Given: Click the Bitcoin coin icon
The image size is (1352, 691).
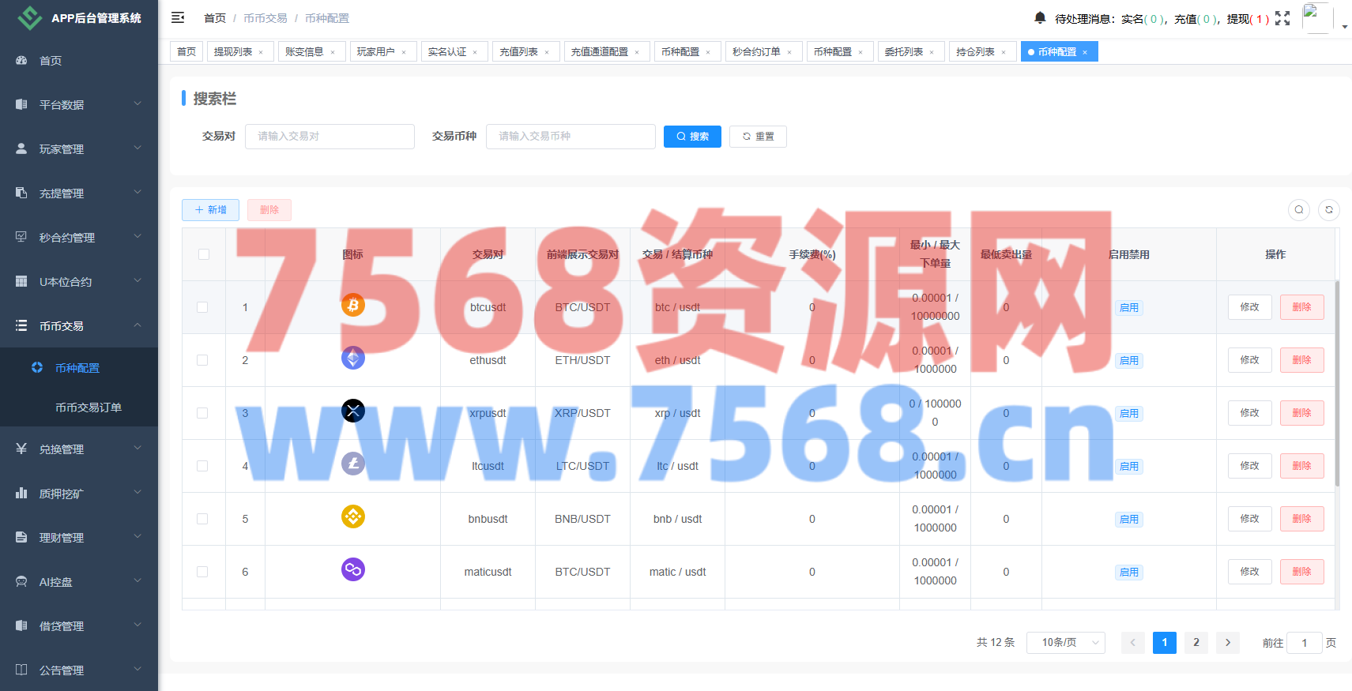Looking at the screenshot, I should pyautogui.click(x=353, y=305).
